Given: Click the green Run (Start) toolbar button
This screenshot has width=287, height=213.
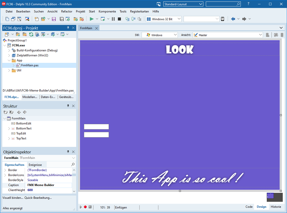Looking at the screenshot, I should [x=92, y=19].
